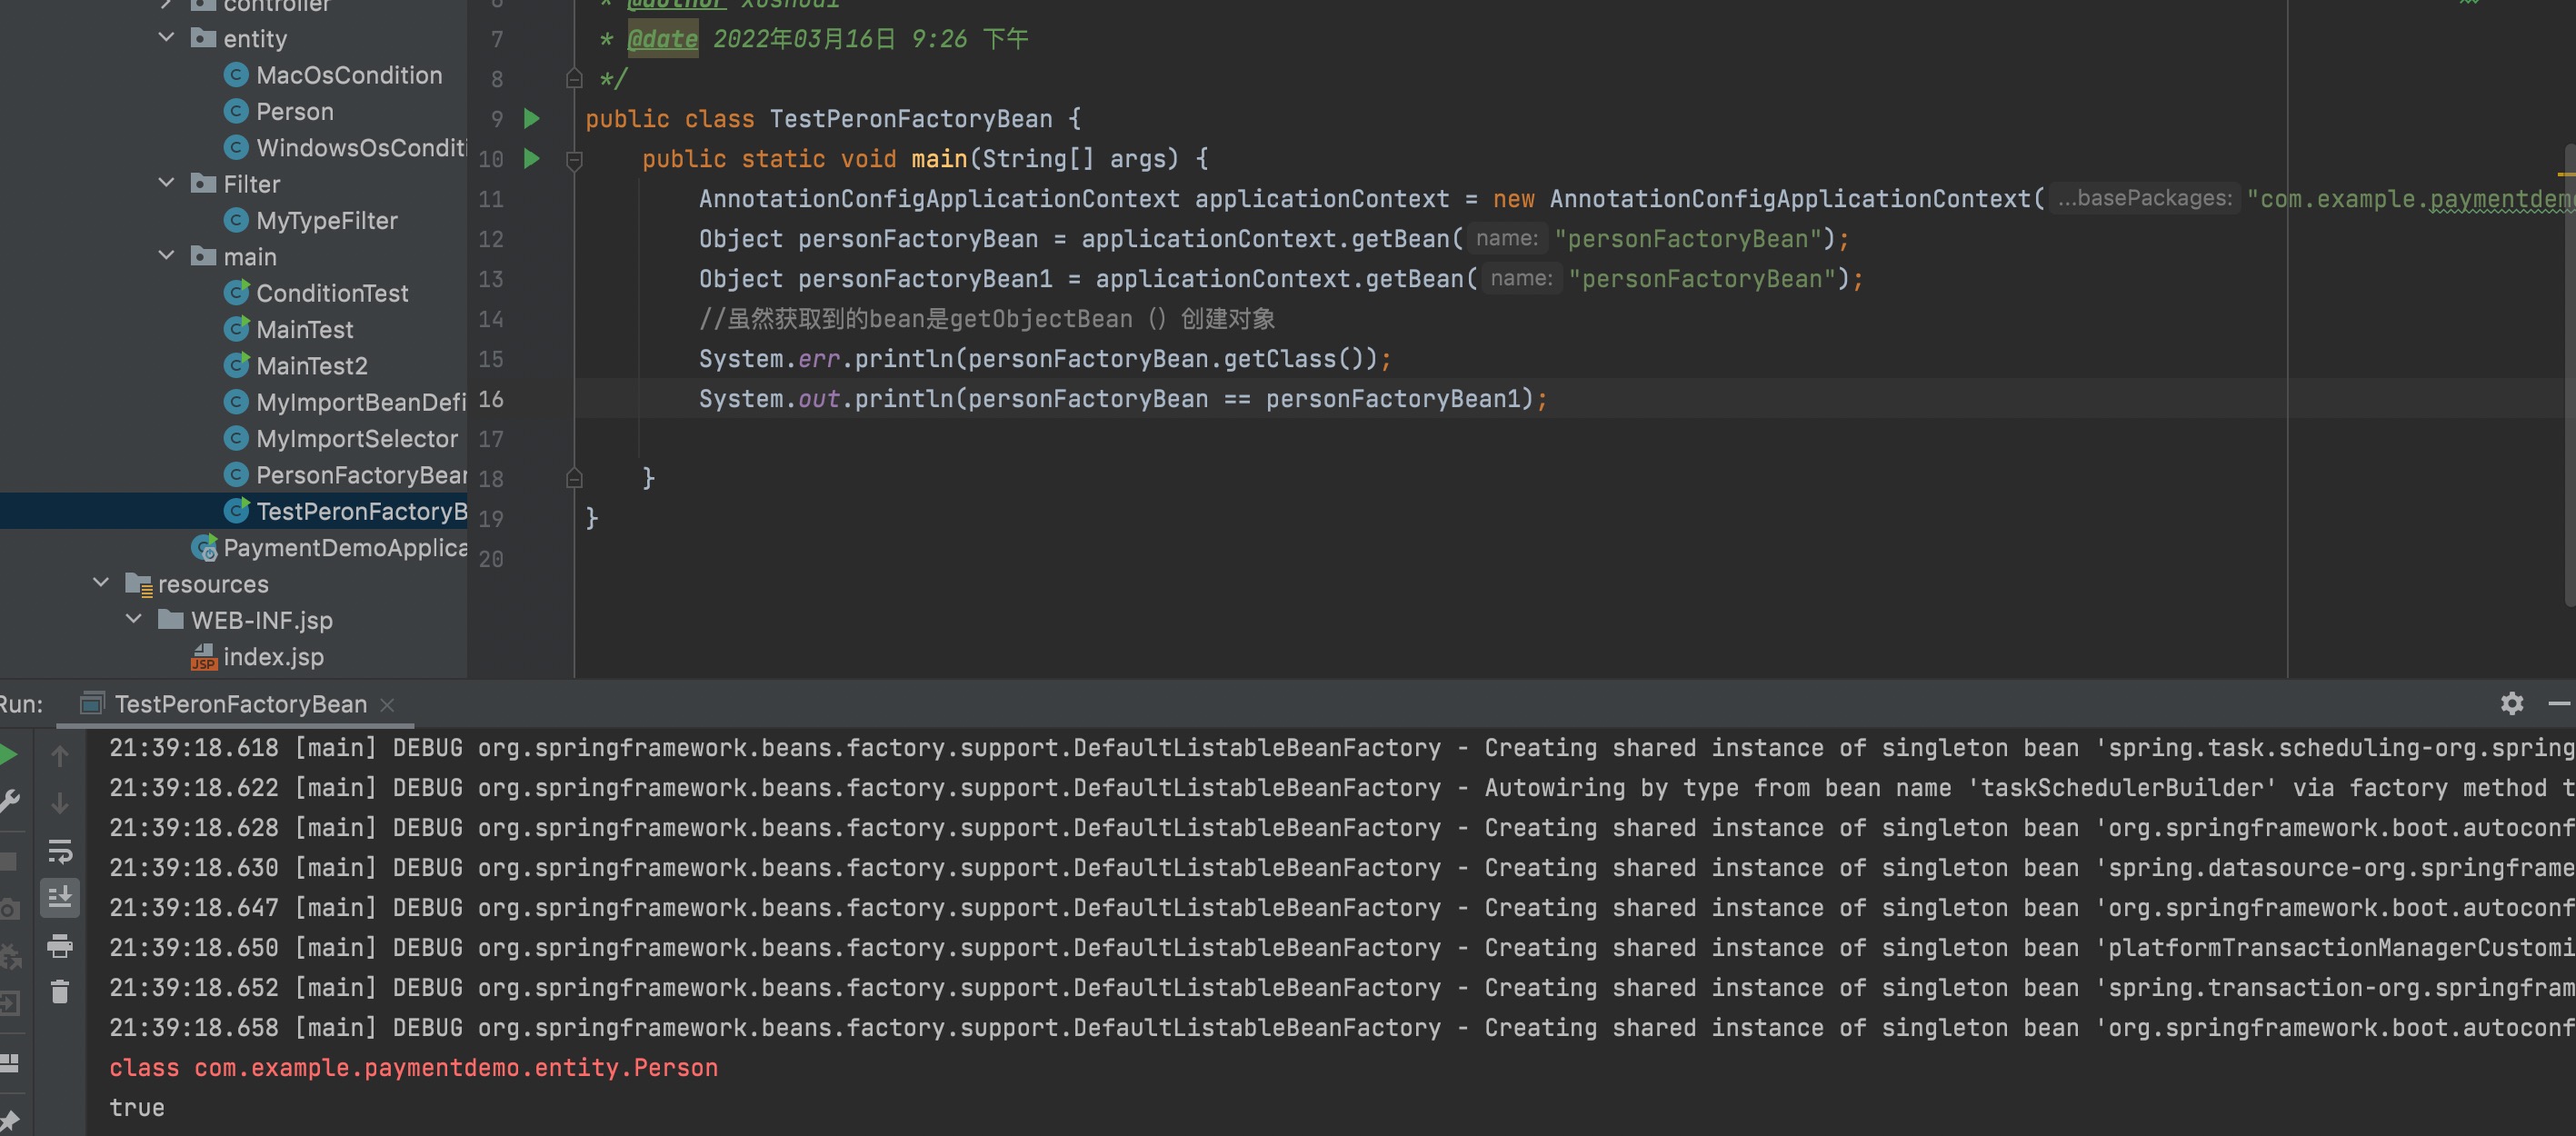Jump up stack trace with up arrow
This screenshot has height=1136, width=2576.
click(60, 756)
